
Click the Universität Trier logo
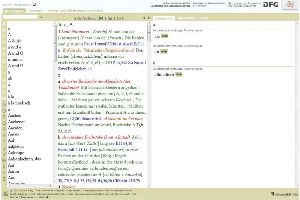point(285,194)
